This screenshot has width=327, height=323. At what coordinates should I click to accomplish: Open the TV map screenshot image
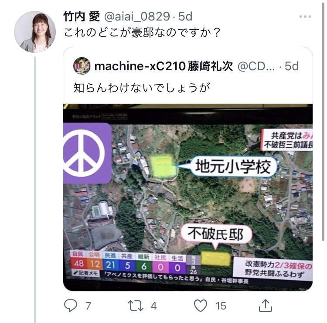click(187, 197)
